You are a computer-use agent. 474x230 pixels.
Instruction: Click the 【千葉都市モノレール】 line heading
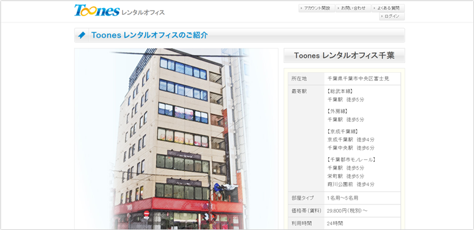352,160
